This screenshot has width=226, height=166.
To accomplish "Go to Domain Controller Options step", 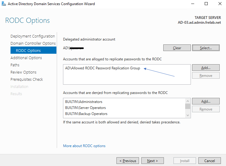I will click(x=33, y=44).
